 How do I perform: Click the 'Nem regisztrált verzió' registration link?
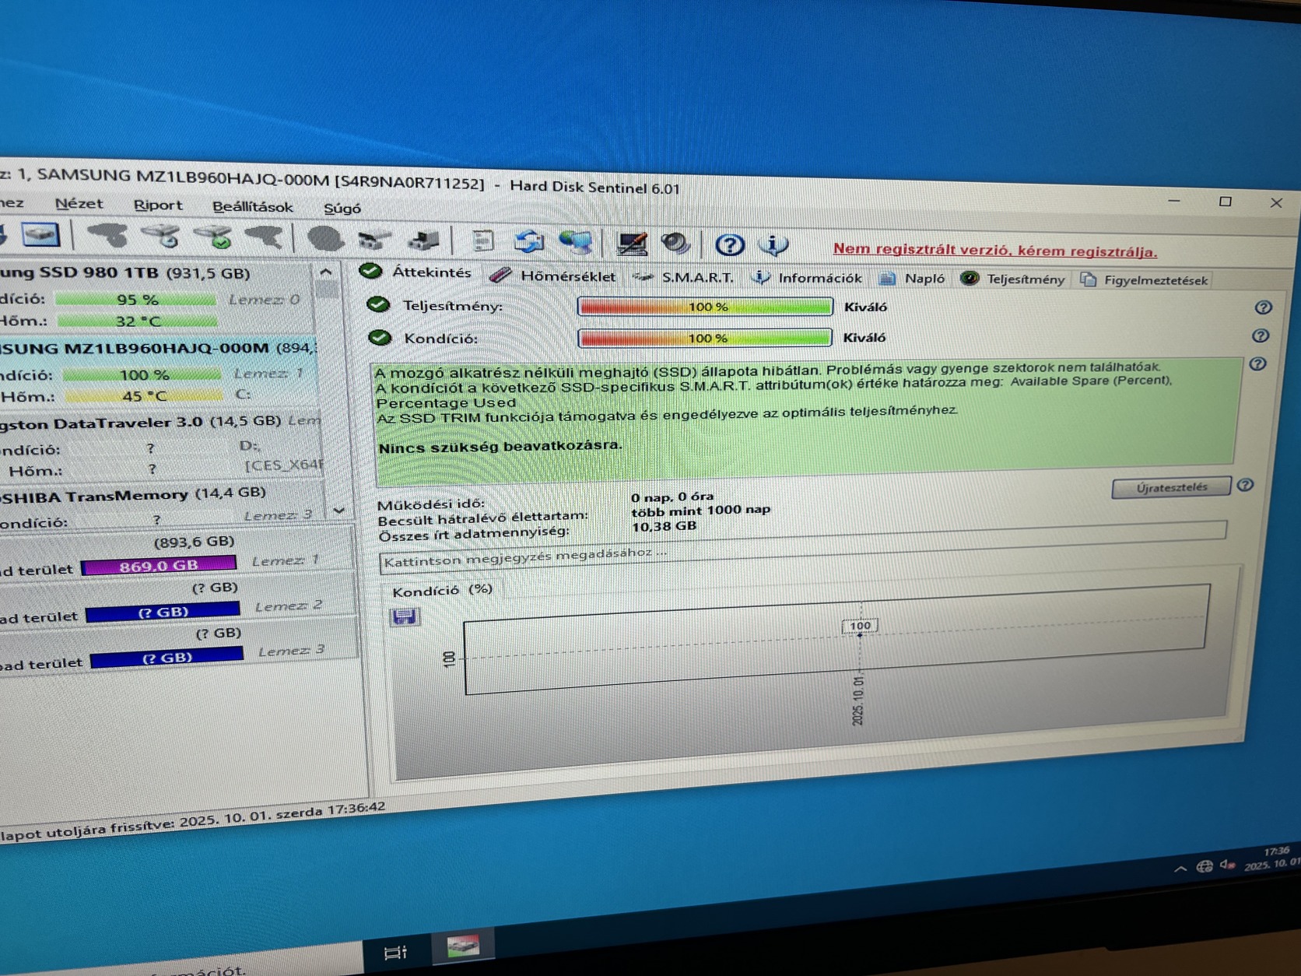pyautogui.click(x=994, y=251)
